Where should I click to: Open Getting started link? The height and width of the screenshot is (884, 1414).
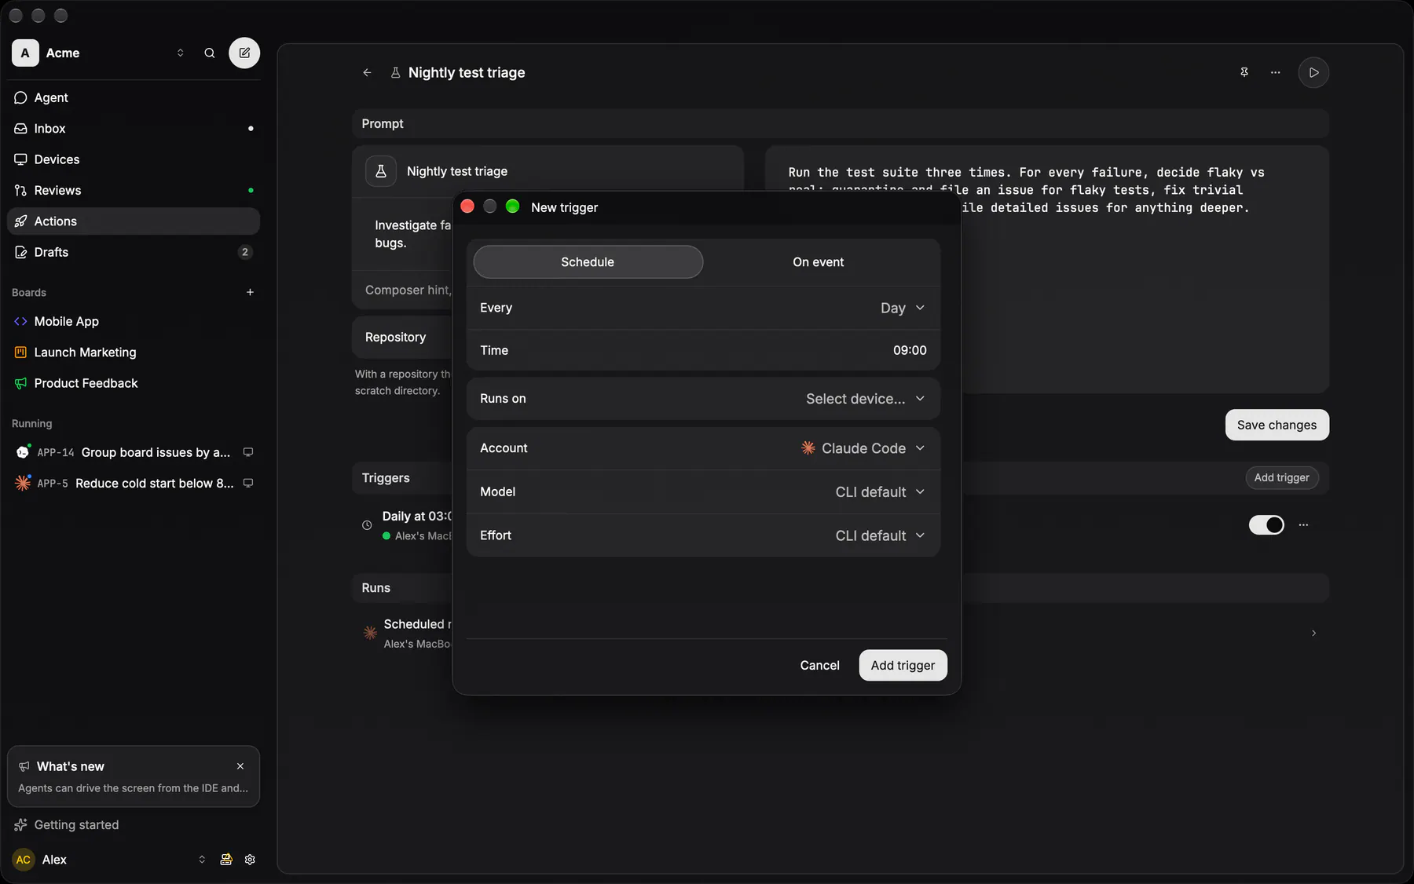[76, 824]
